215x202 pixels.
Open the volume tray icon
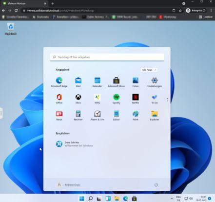191,199
